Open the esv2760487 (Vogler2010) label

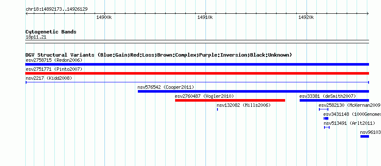click(204, 96)
